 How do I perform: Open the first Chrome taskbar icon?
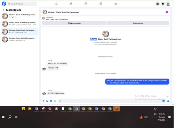point(37,109)
